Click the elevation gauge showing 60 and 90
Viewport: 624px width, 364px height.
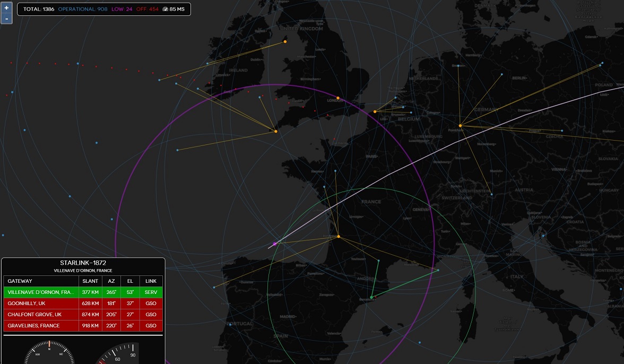[x=118, y=353]
